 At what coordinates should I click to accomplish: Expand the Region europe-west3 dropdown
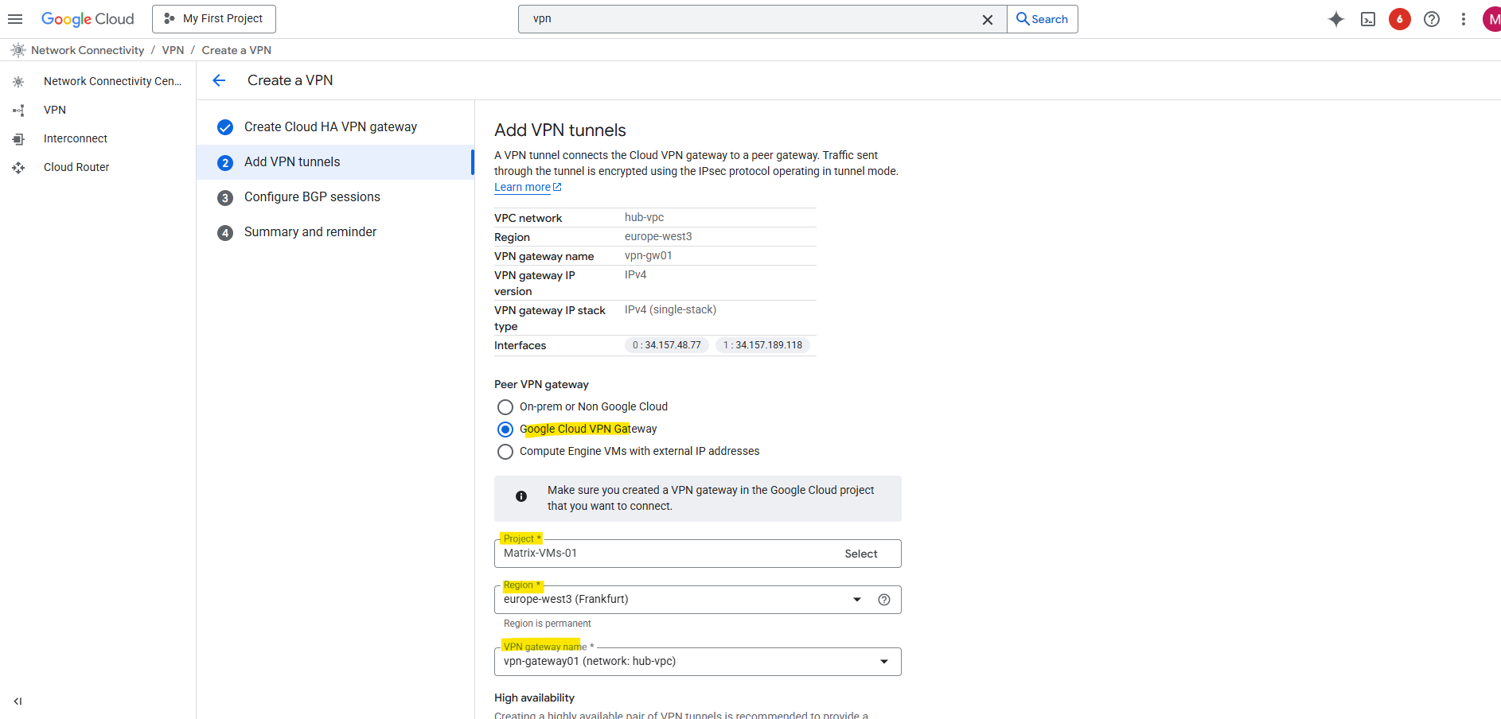coord(857,600)
